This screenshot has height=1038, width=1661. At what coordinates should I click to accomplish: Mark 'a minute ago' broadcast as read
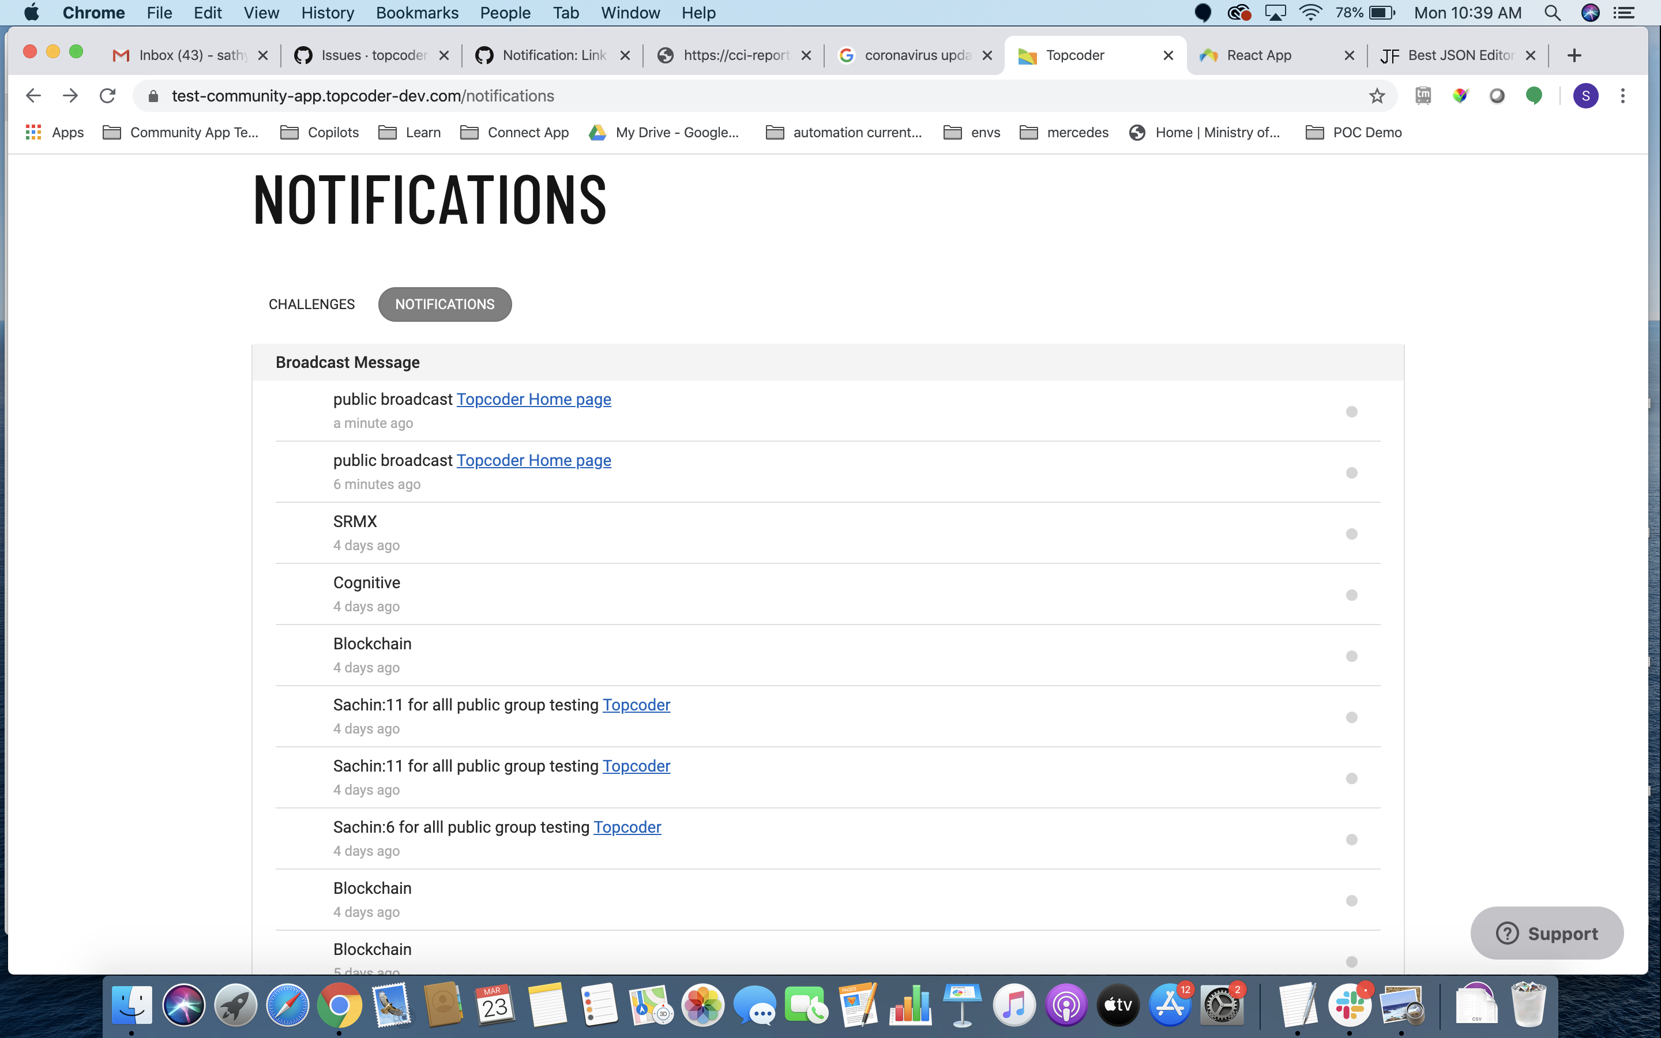point(1351,411)
